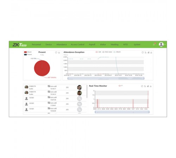Switch Real-Time Monitor to bar chart view

point(148,86)
